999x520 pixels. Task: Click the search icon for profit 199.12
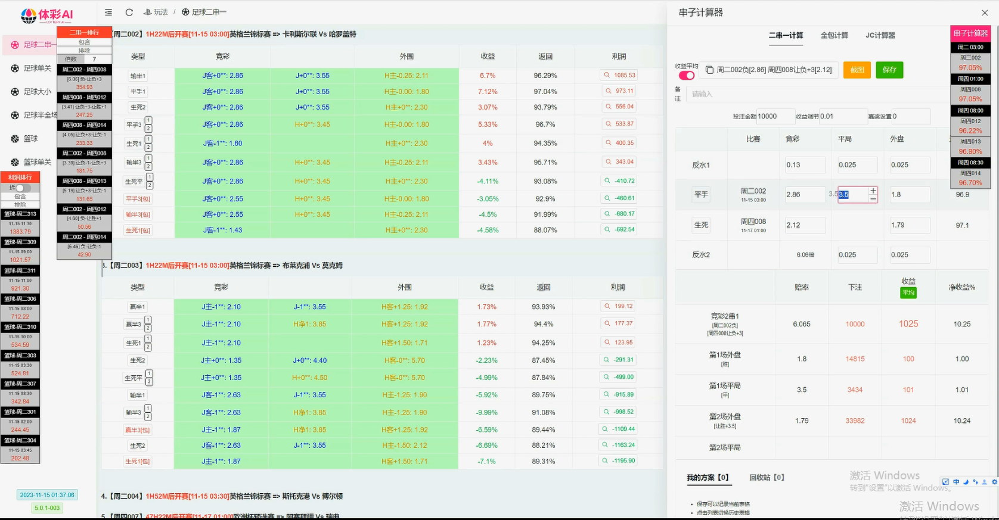click(607, 306)
